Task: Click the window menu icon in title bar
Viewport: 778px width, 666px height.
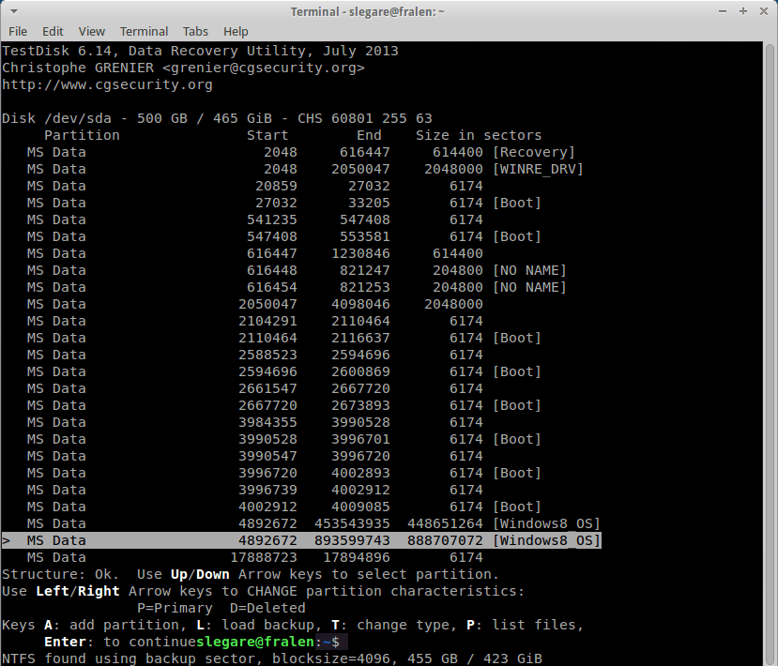Action: click(x=12, y=11)
